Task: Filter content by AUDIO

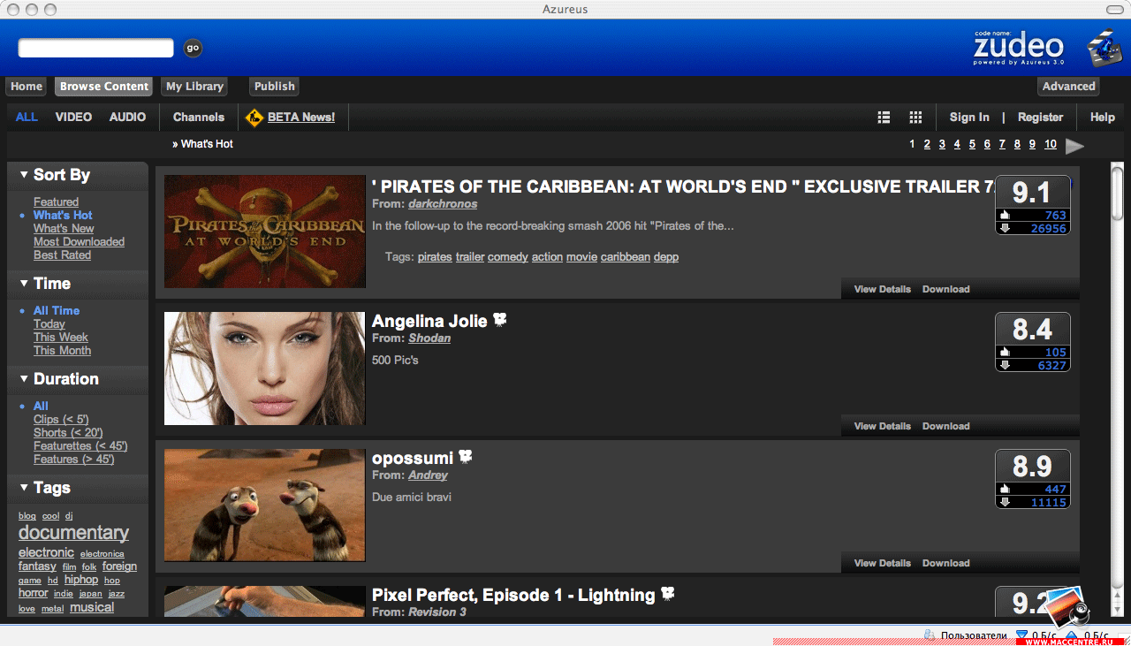Action: coord(128,117)
